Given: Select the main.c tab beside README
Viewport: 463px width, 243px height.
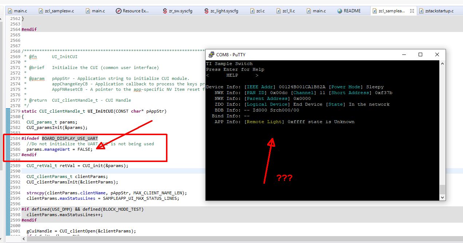Looking at the screenshot, I should coord(316,11).
